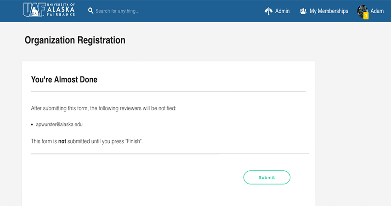Click the UAF polar bear logo emblem

(x=34, y=11)
